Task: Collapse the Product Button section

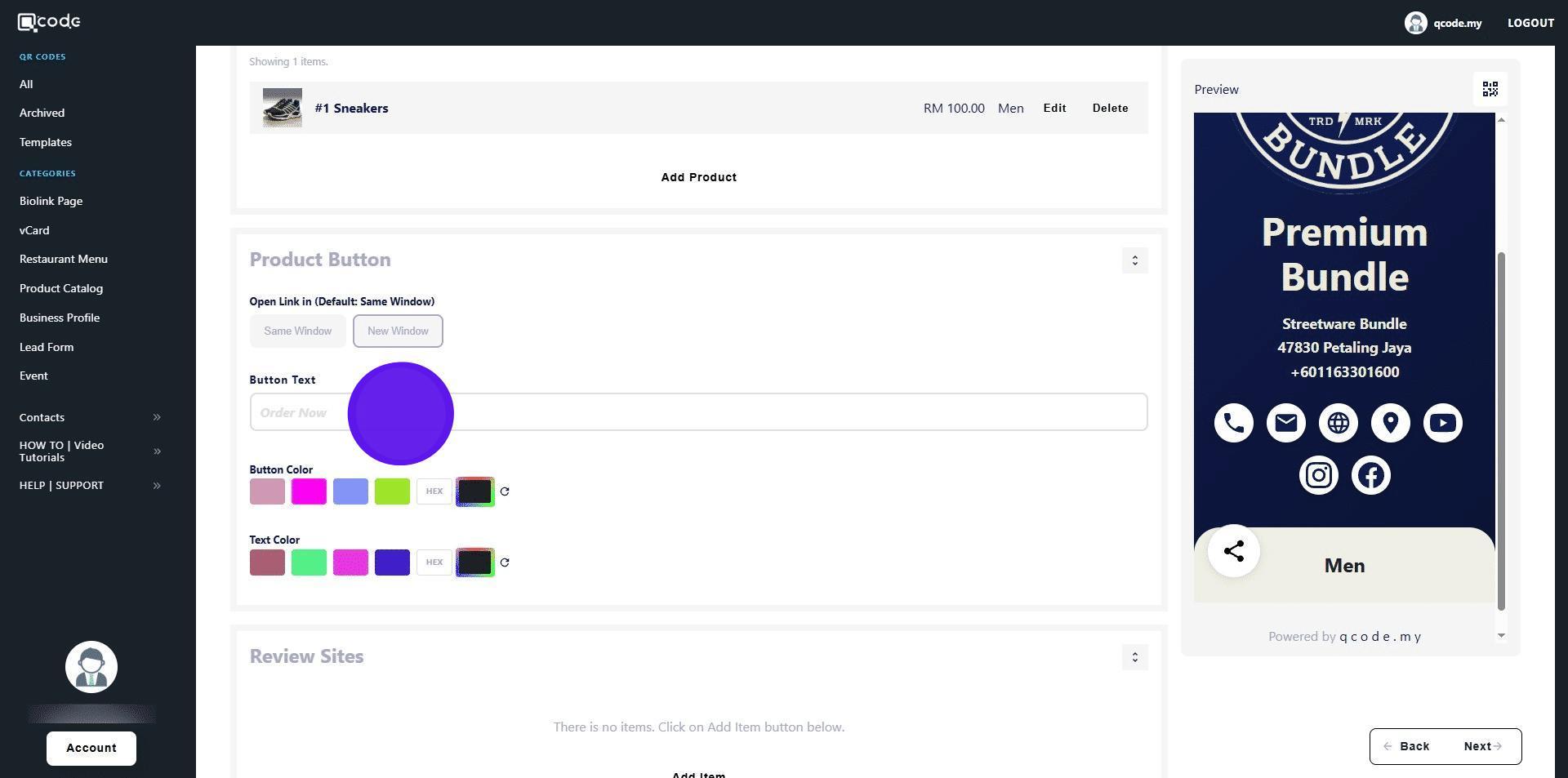Action: click(x=1134, y=260)
